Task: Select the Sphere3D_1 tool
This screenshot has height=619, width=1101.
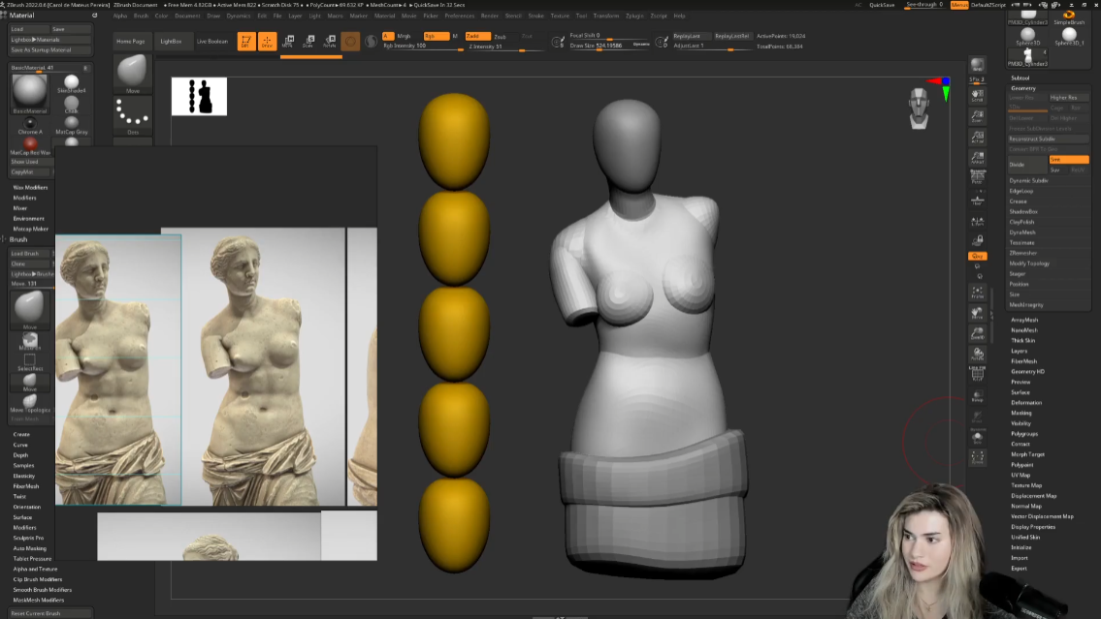Action: click(x=1069, y=37)
